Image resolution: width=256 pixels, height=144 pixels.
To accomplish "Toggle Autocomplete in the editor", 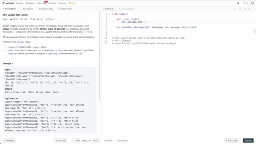I will (126, 9).
